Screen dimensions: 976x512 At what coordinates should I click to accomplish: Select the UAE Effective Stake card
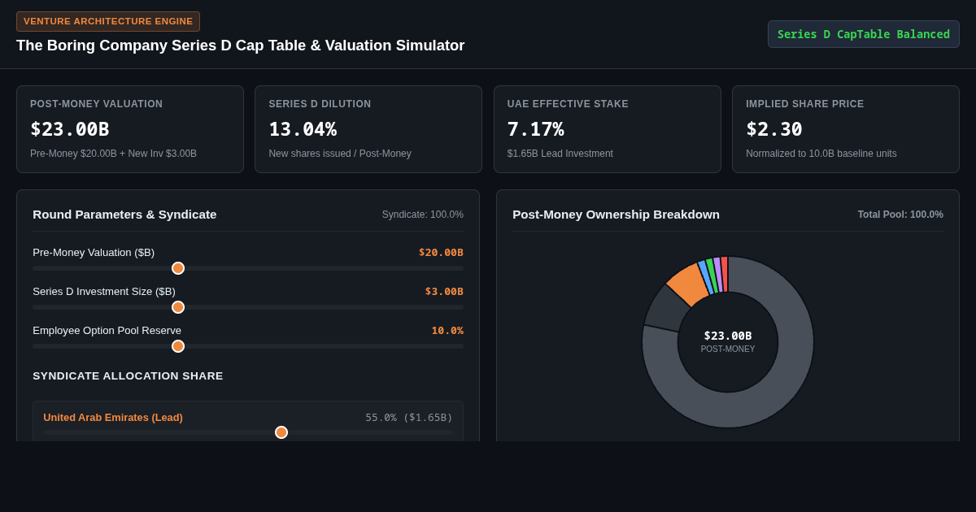pos(608,129)
